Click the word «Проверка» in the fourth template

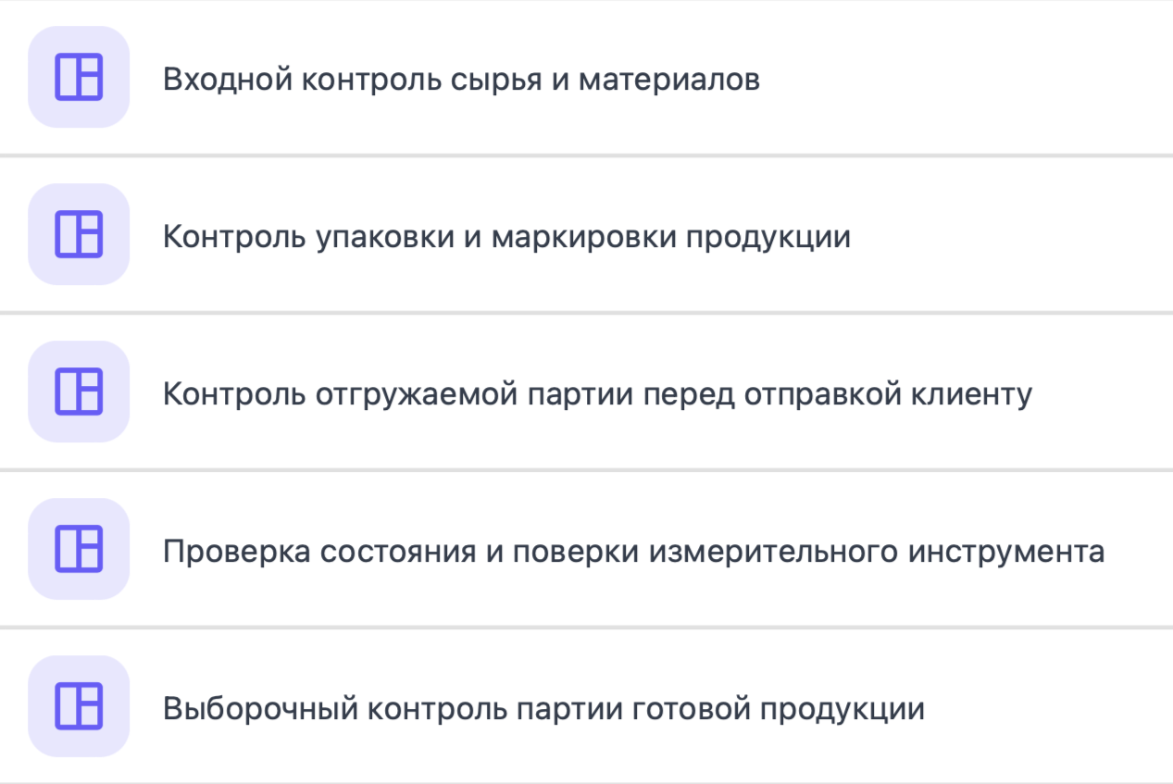(235, 552)
